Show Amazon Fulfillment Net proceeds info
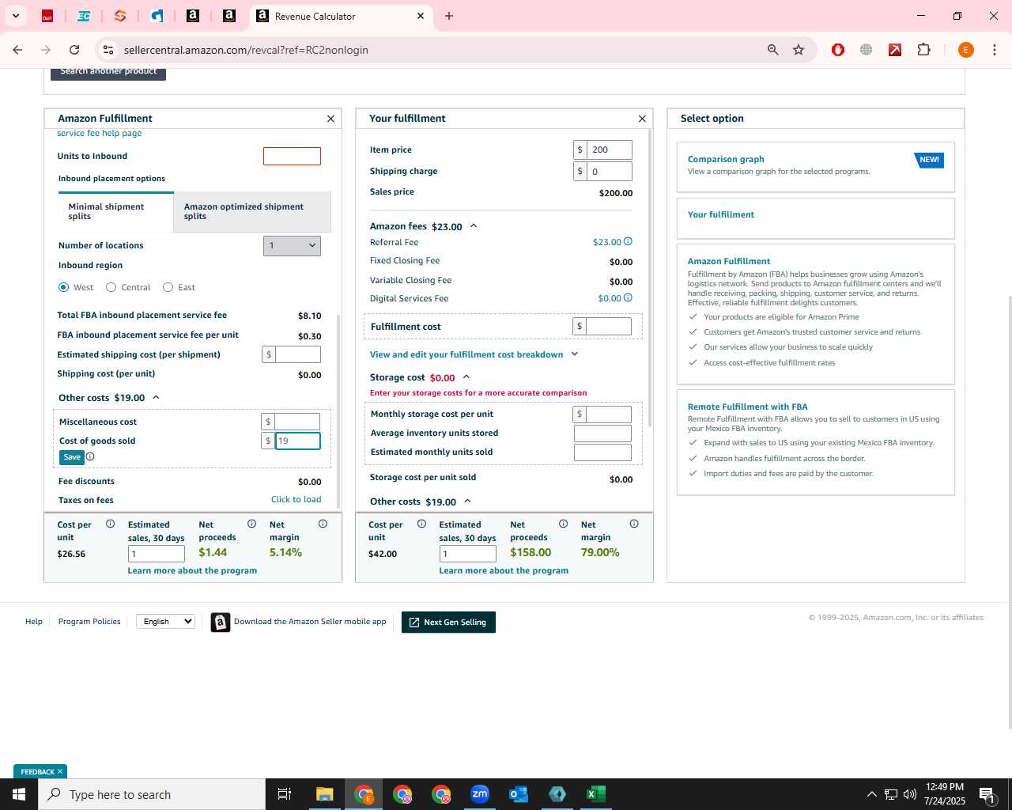This screenshot has width=1012, height=810. [x=251, y=524]
